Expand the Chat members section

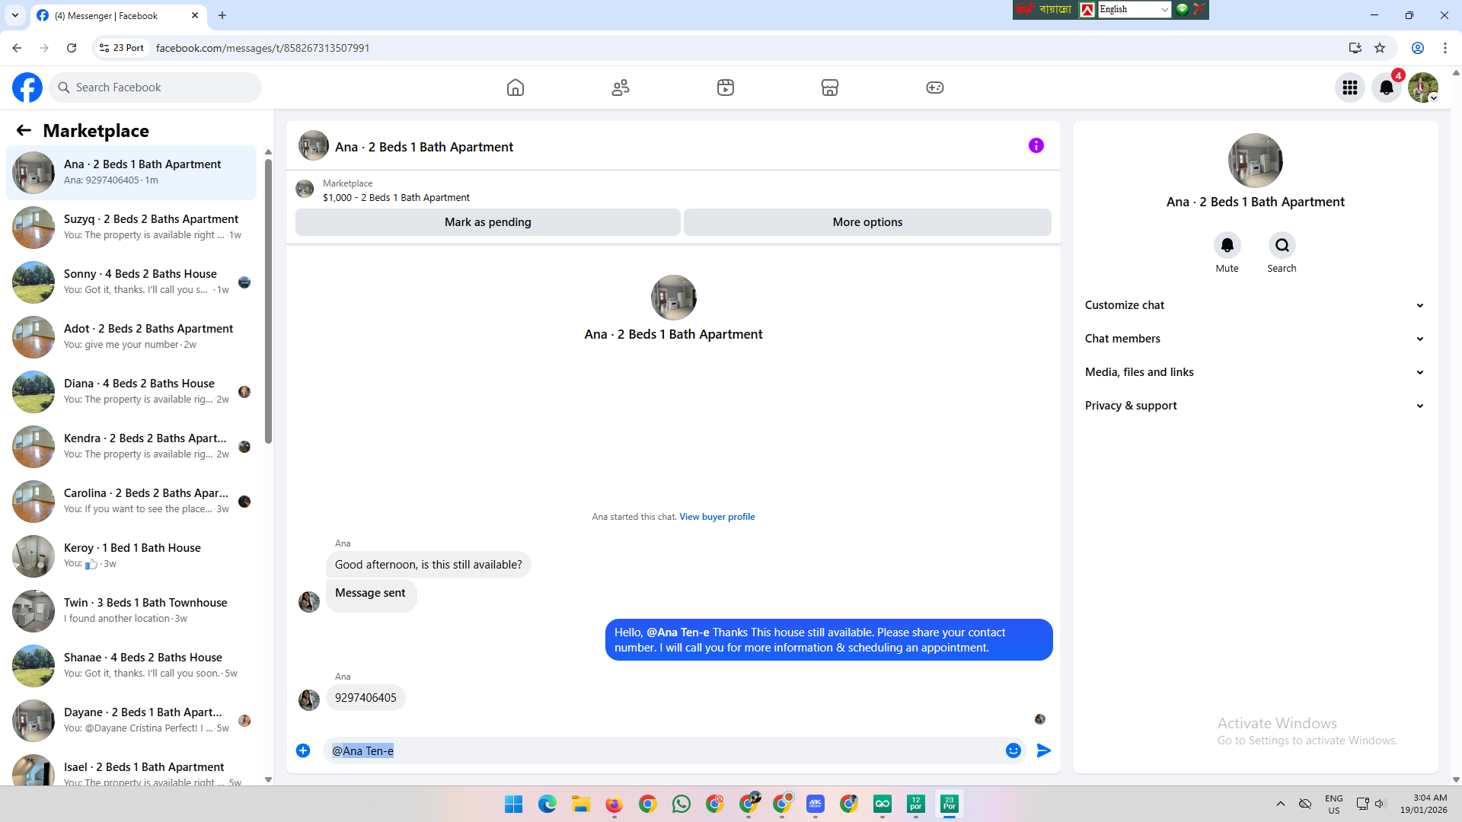click(1255, 339)
